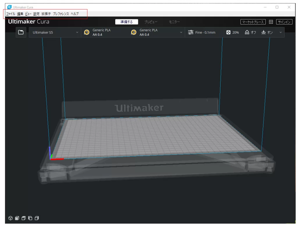Screen dimensions: 298x226
Task: Maximize the Ultimaker Cura window
Action: (x=277, y=7)
